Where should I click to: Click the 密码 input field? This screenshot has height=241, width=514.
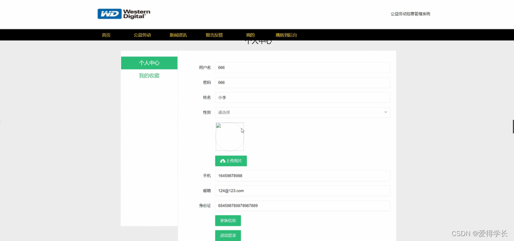click(303, 83)
